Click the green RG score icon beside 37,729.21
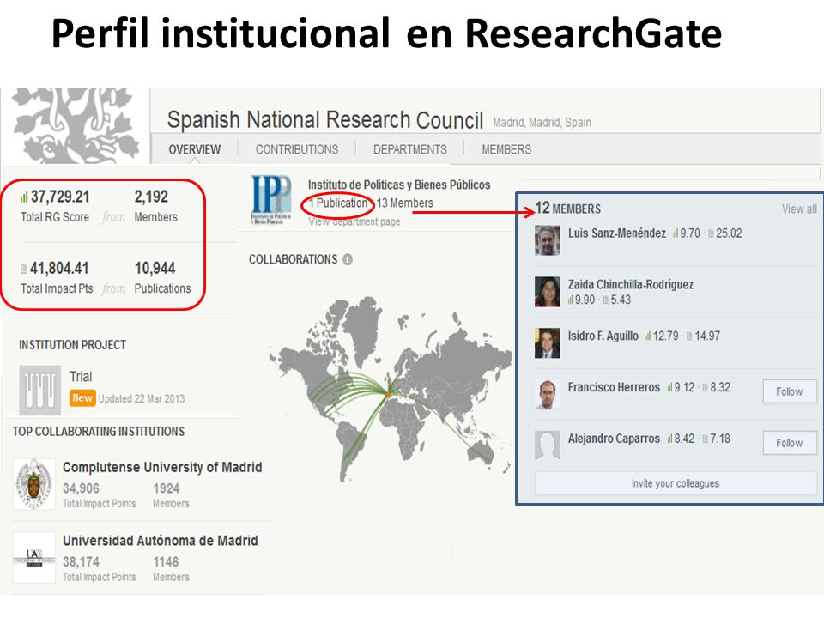This screenshot has height=618, width=824. (x=24, y=197)
